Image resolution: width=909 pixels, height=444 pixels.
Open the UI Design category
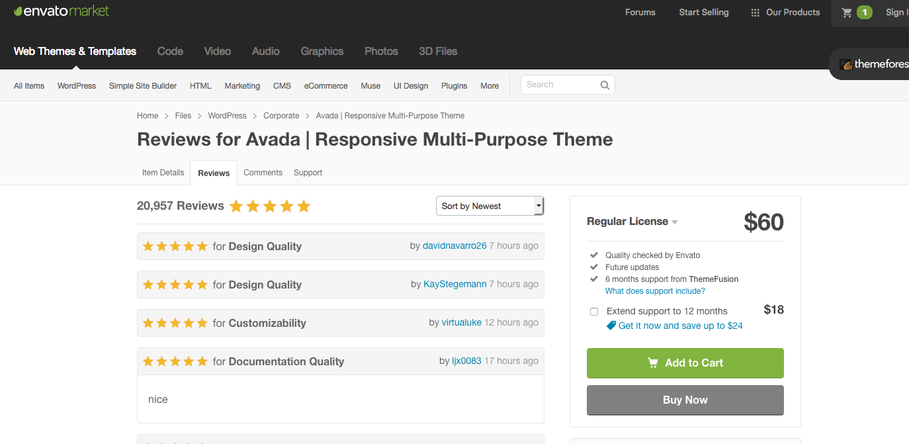click(x=411, y=86)
